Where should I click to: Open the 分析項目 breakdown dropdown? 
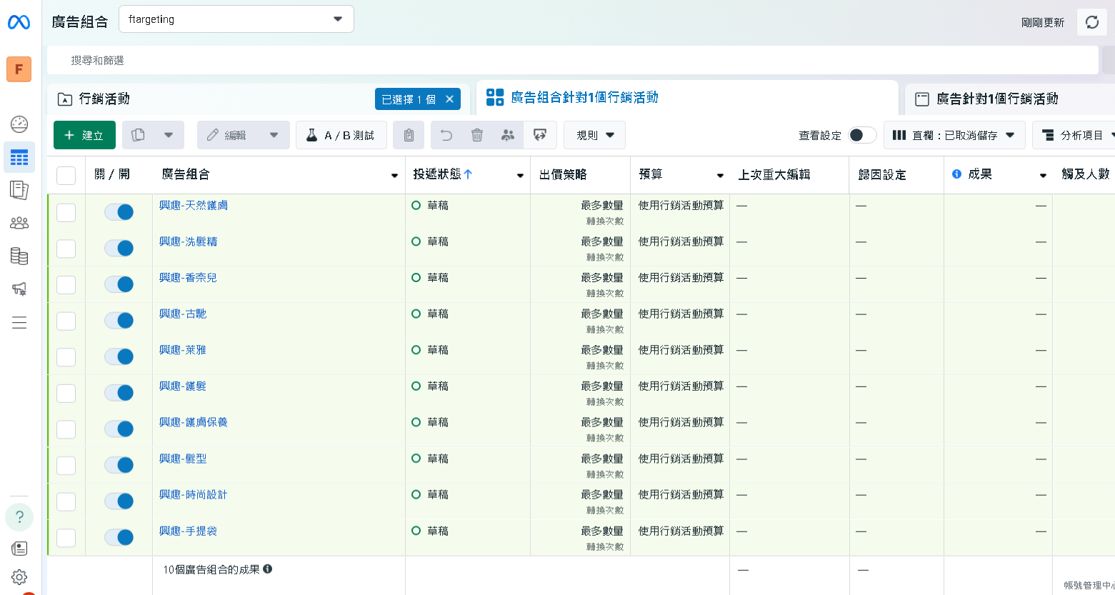[x=1074, y=135]
